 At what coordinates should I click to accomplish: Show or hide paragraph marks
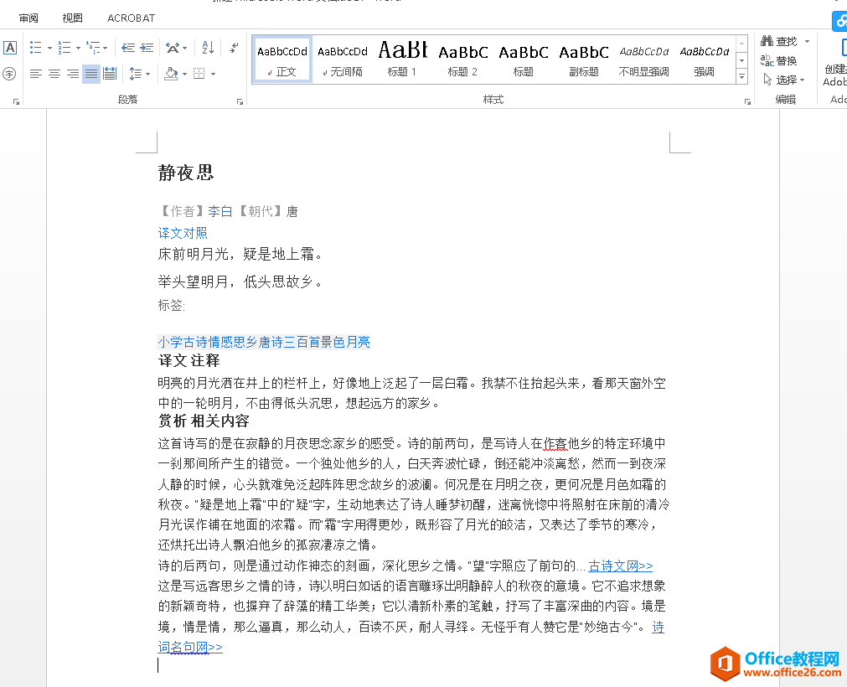click(234, 48)
